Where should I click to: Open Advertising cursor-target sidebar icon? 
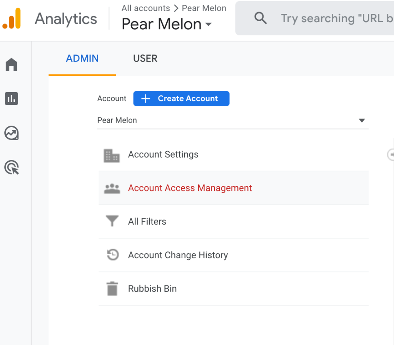tap(12, 168)
